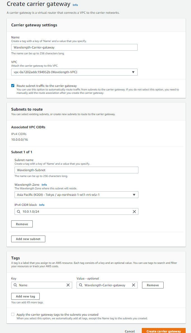
Task: Enable apply carrier gateway tags to subnets
Action: pos(13,315)
